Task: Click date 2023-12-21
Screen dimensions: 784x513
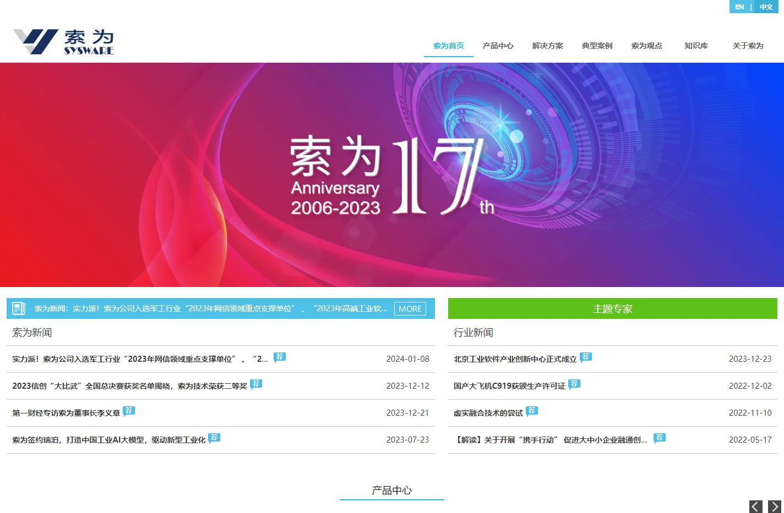Action: coord(407,413)
